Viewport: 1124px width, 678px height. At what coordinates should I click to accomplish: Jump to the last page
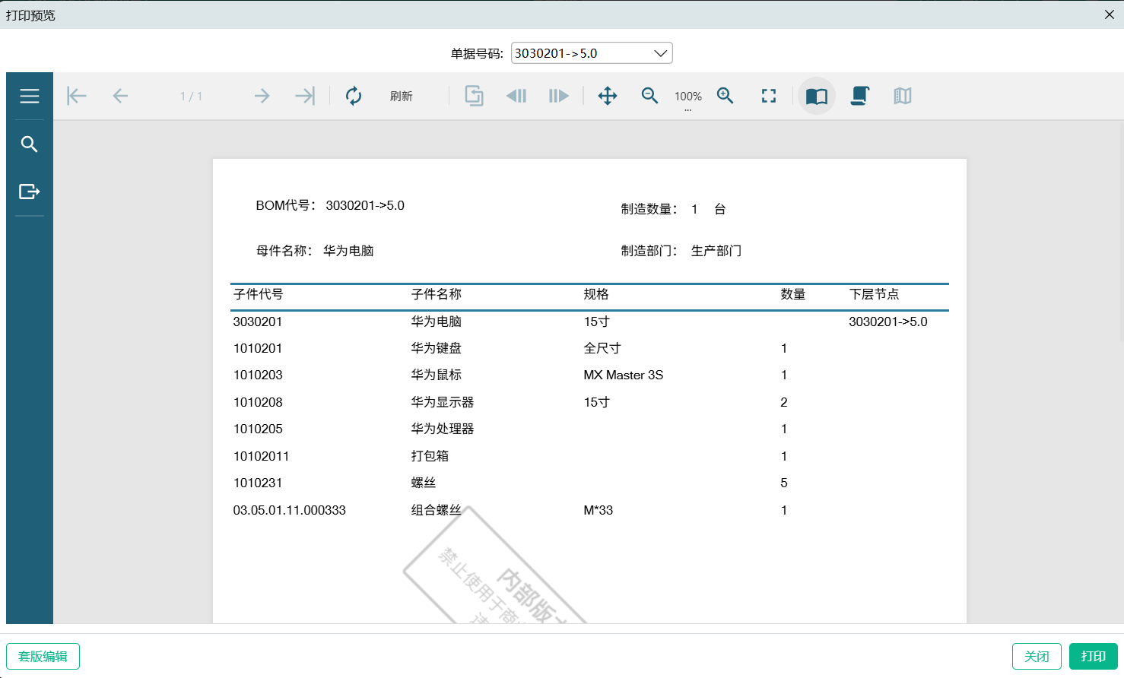coord(305,96)
